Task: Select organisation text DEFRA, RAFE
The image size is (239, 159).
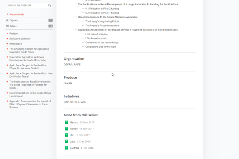Action: point(72,65)
